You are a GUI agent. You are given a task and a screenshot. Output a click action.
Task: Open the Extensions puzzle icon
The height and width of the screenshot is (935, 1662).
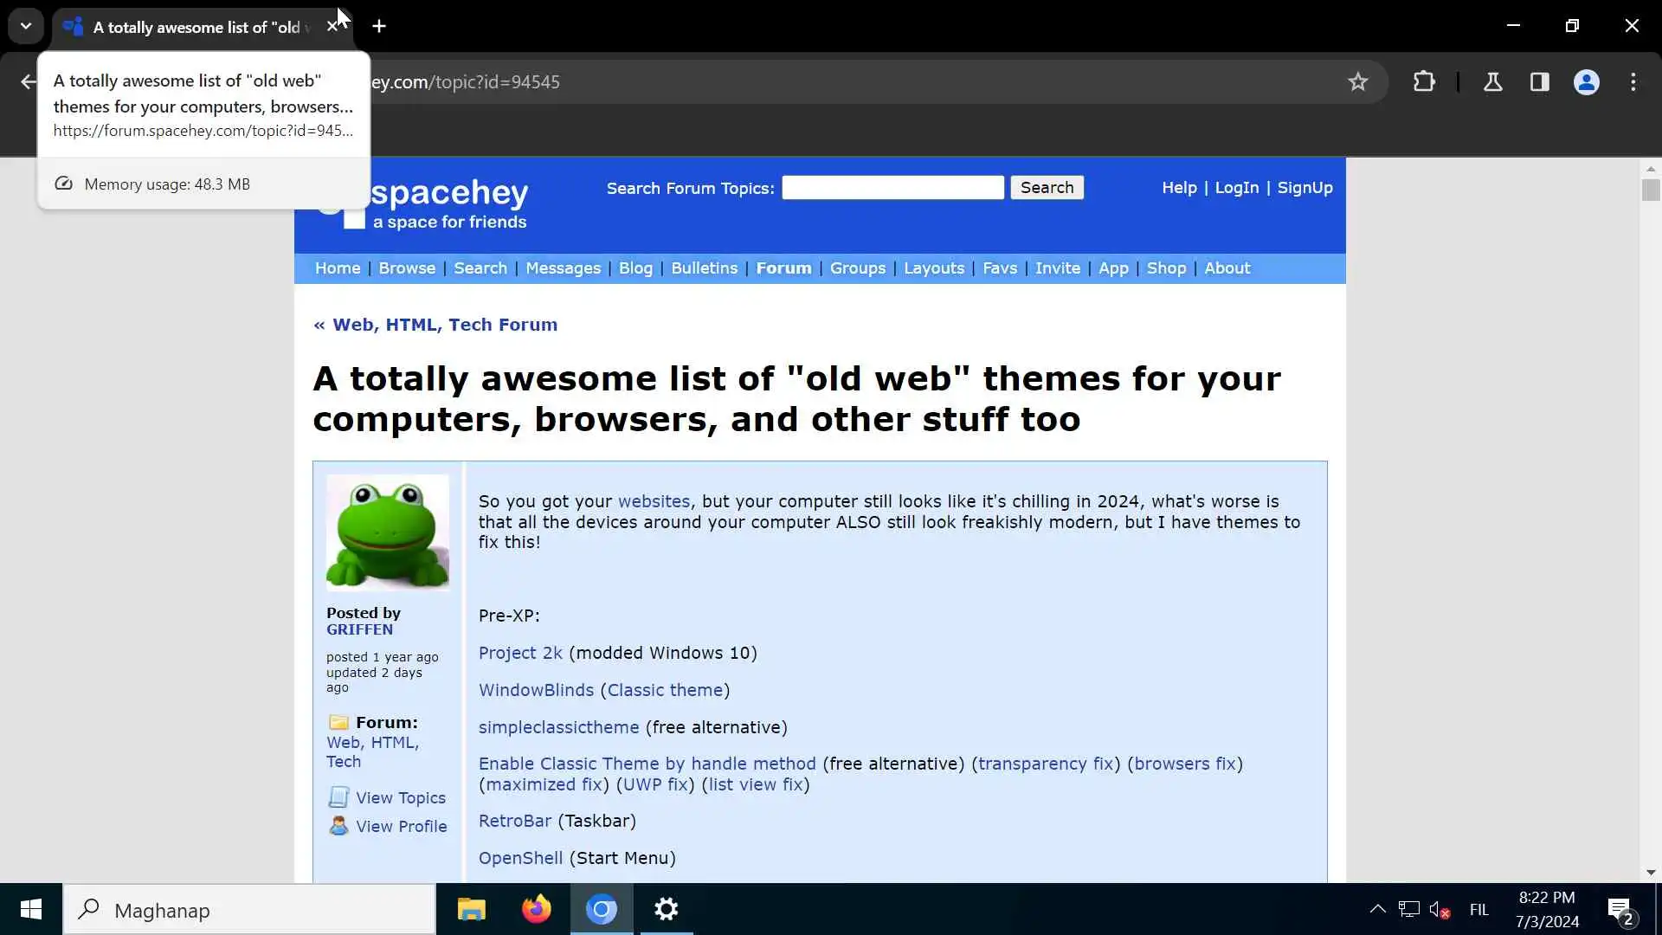point(1424,81)
